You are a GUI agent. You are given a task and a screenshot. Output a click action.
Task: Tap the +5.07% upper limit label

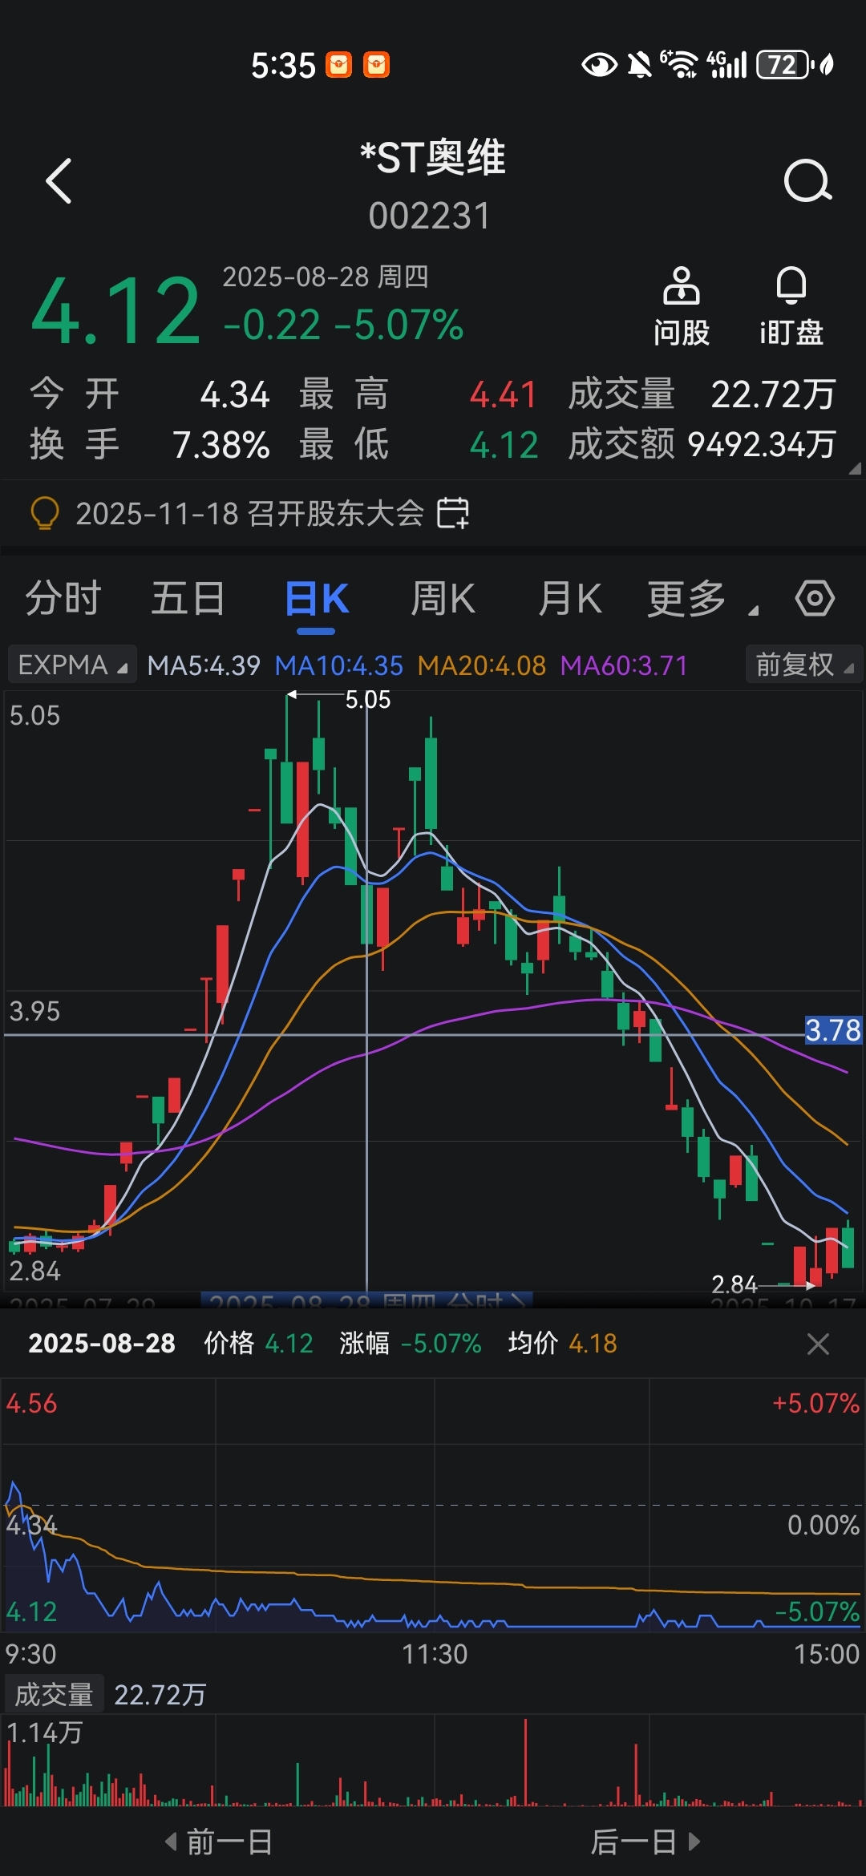pos(815,1403)
